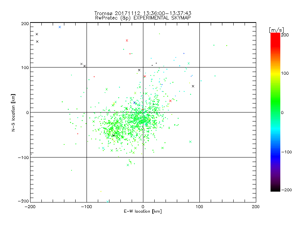Click the colorbar top label '200'
Viewport: 301px width, 225px height.
pyautogui.click(x=285, y=35)
